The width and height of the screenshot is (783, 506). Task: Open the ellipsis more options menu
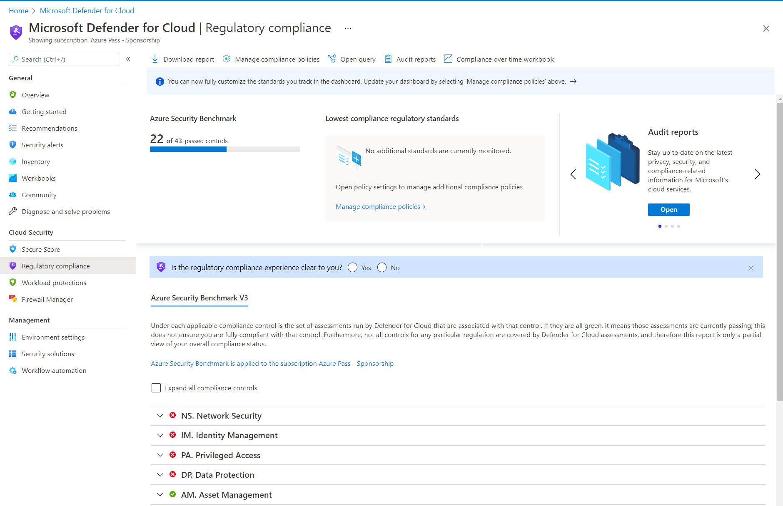point(348,28)
